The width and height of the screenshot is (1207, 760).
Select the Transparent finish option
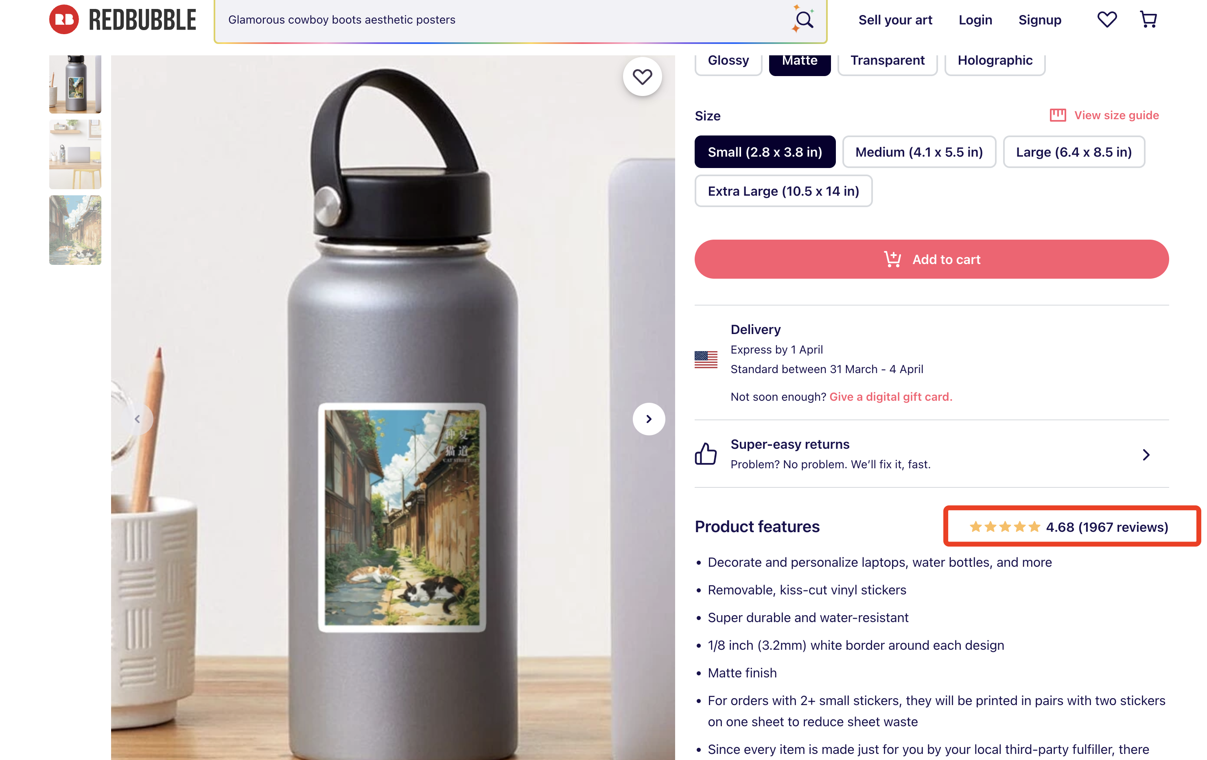point(887,61)
